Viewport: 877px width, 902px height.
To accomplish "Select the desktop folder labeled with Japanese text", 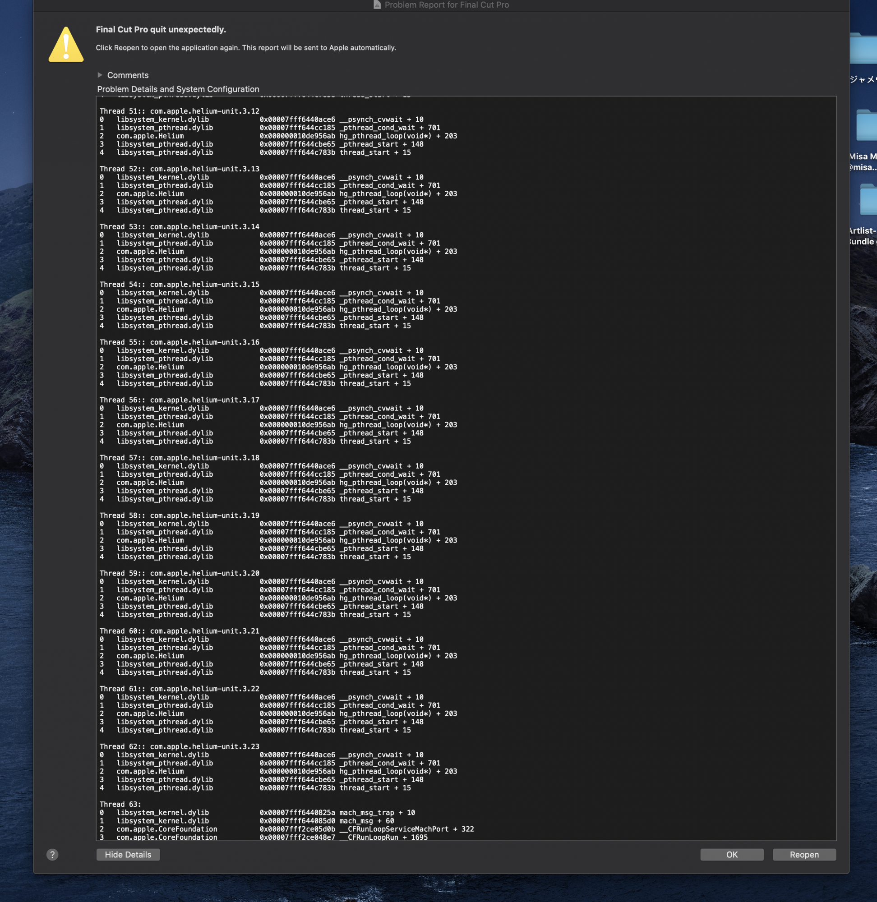I will 864,49.
